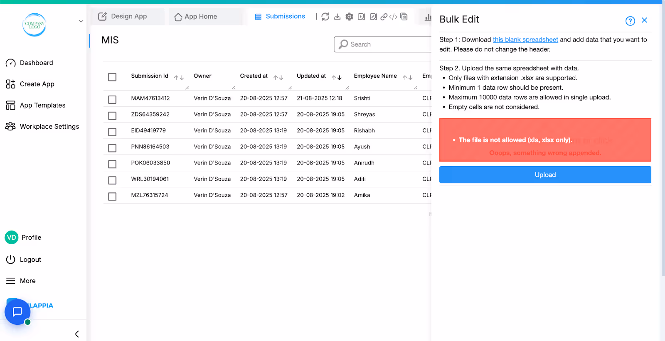Click the Owner column resize handle
665x341 pixels.
coord(234,88)
